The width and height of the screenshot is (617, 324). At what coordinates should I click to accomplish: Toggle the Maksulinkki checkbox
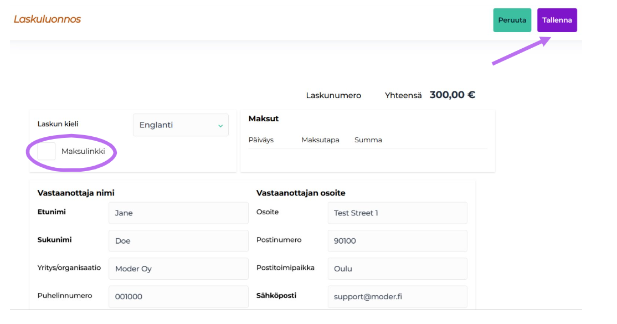[47, 151]
